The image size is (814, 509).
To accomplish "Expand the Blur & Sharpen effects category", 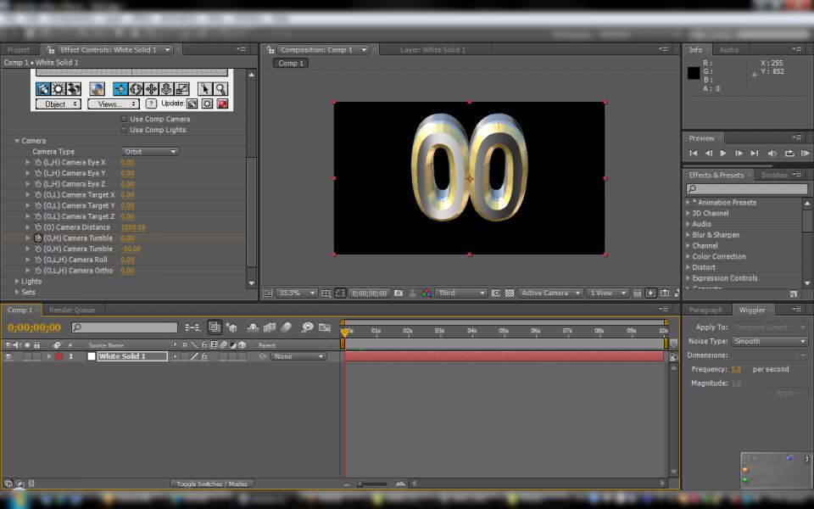I will tap(688, 235).
